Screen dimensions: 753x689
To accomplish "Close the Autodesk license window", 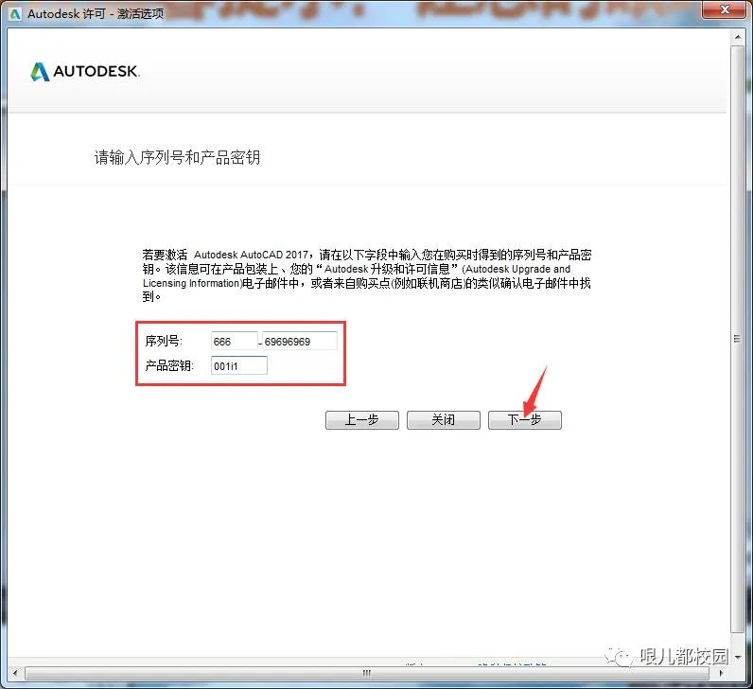I will tap(726, 9).
